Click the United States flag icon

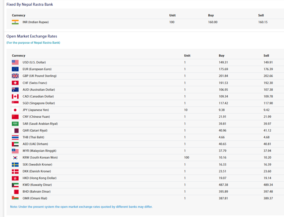tap(15, 62)
